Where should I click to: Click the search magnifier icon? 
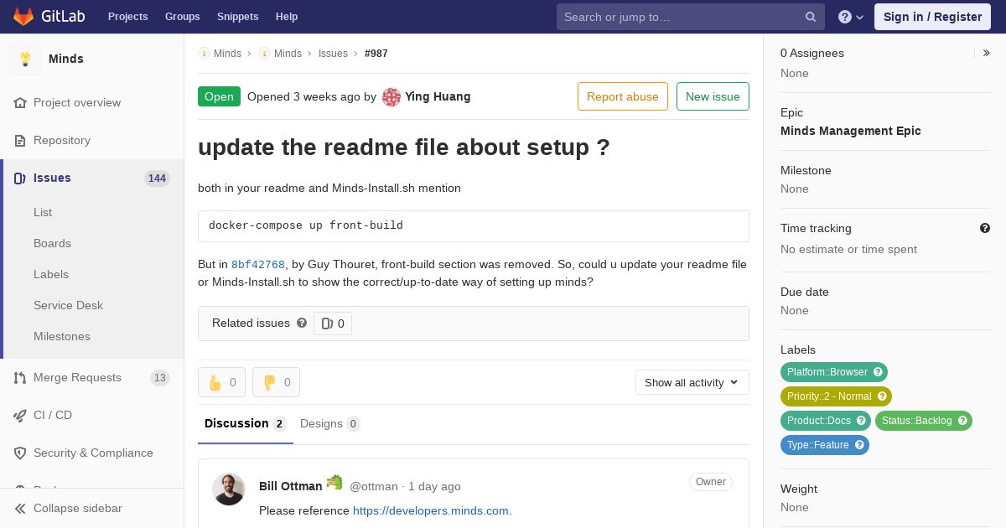(x=811, y=17)
